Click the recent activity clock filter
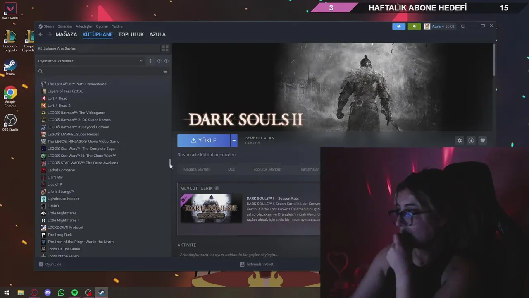Viewport: 529px width, 298px height. 159,61
